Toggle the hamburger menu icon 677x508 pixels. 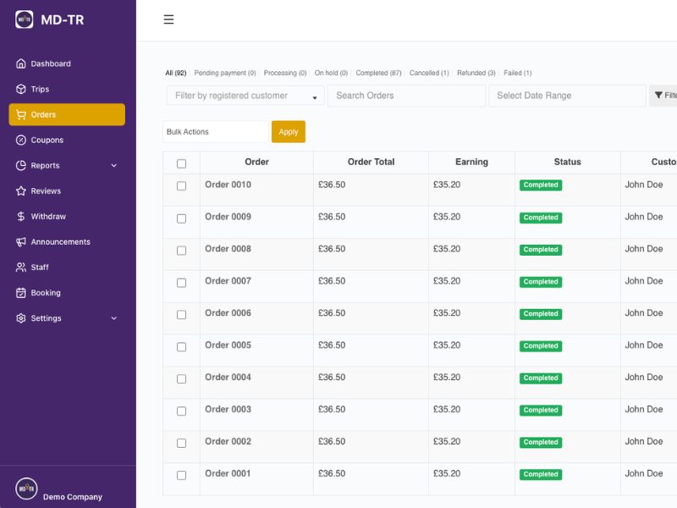tap(168, 19)
